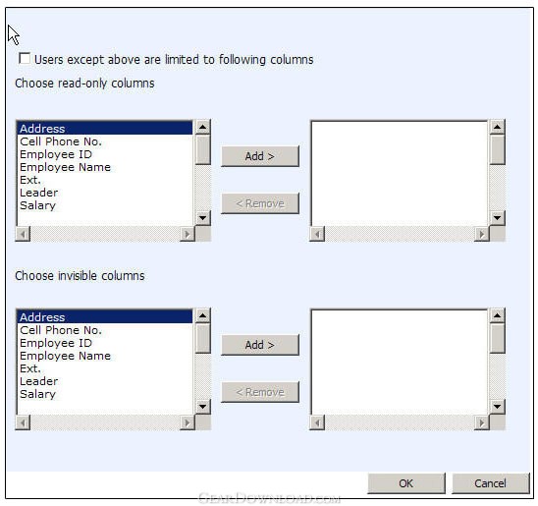This screenshot has height=506, width=538.
Task: Select Salary in read-only columns list
Action: (x=37, y=205)
